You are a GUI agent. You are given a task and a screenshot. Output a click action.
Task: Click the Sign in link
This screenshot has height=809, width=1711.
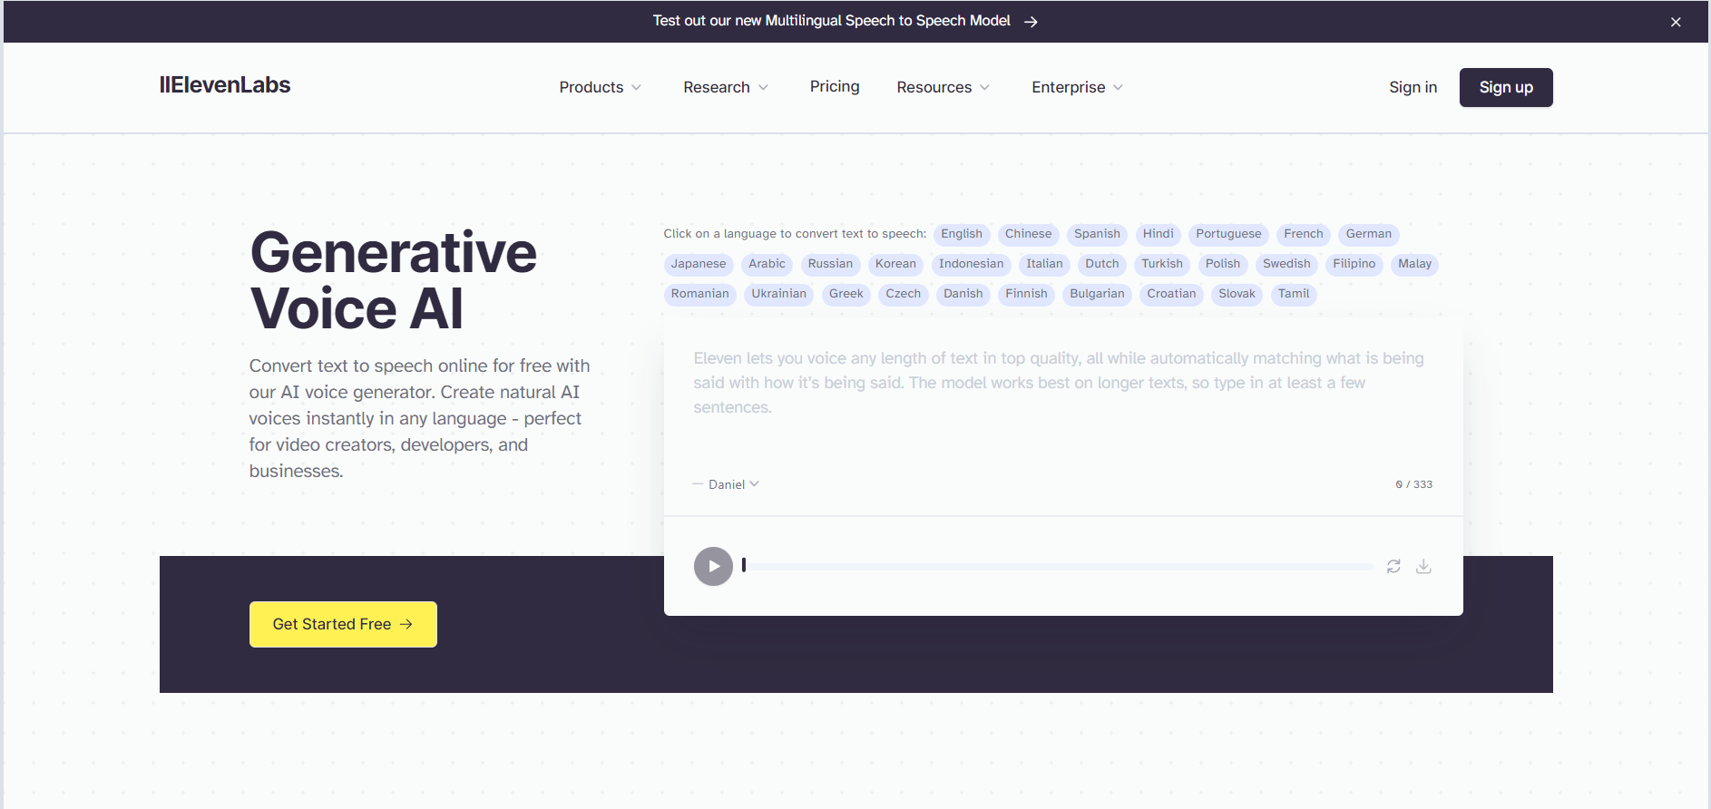pos(1413,87)
